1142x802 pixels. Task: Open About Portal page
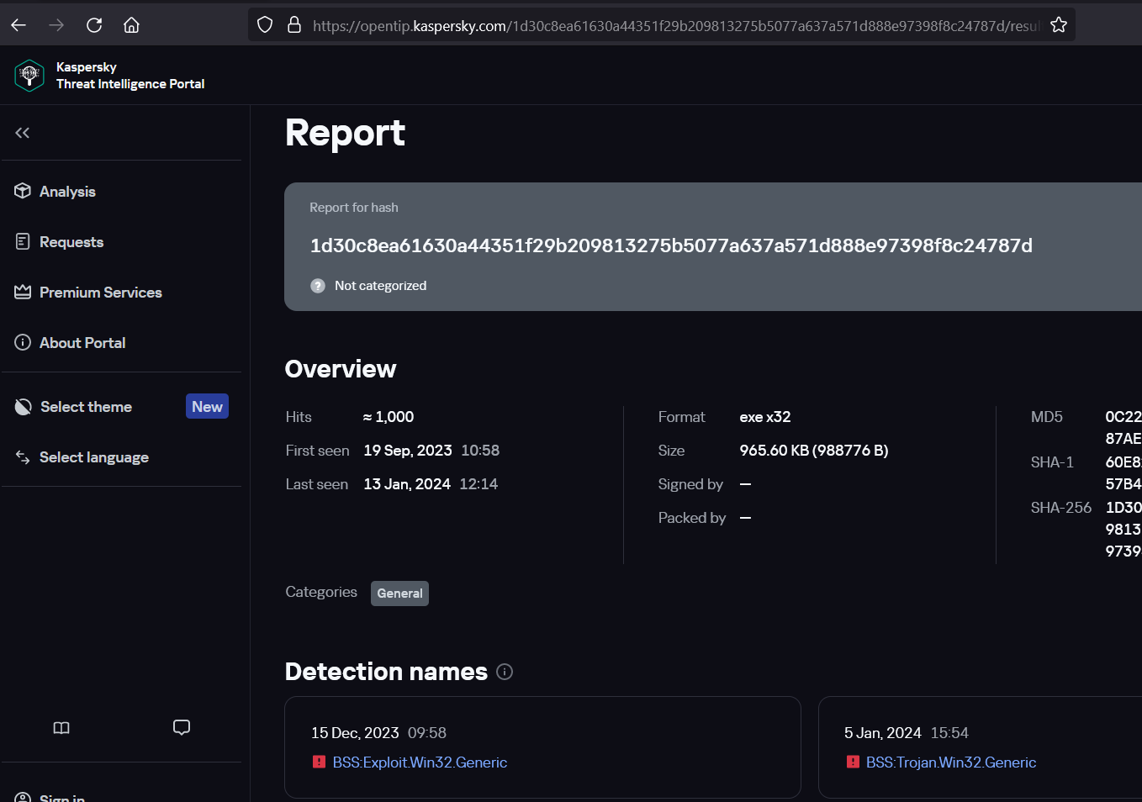82,343
